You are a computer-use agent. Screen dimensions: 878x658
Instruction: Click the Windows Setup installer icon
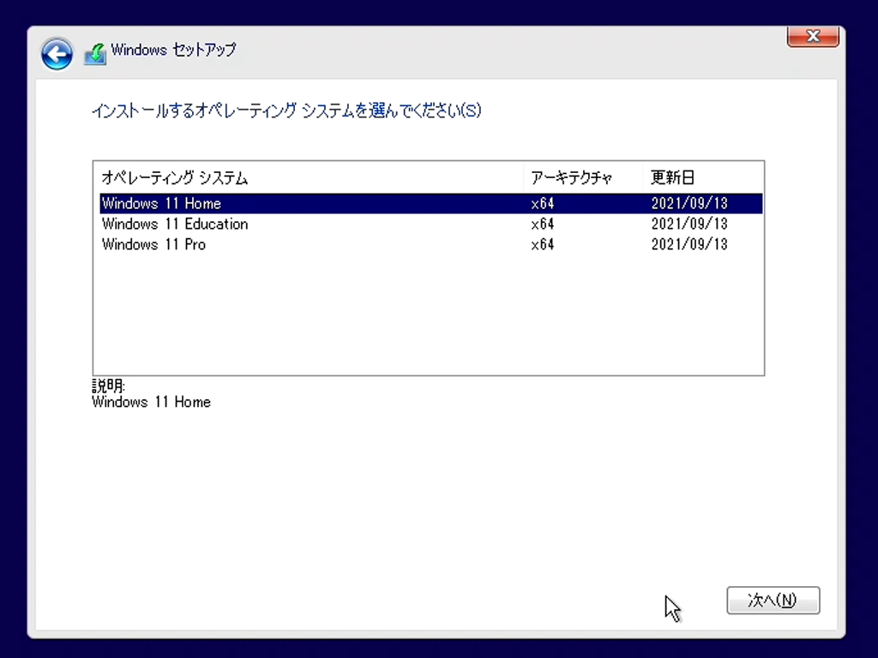pos(95,54)
